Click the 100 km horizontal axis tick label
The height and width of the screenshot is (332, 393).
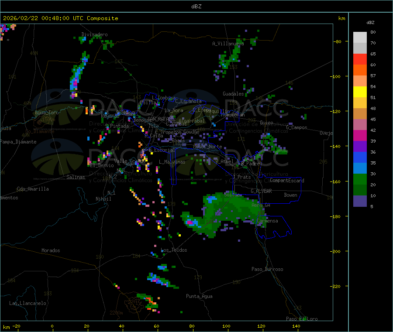226,326
